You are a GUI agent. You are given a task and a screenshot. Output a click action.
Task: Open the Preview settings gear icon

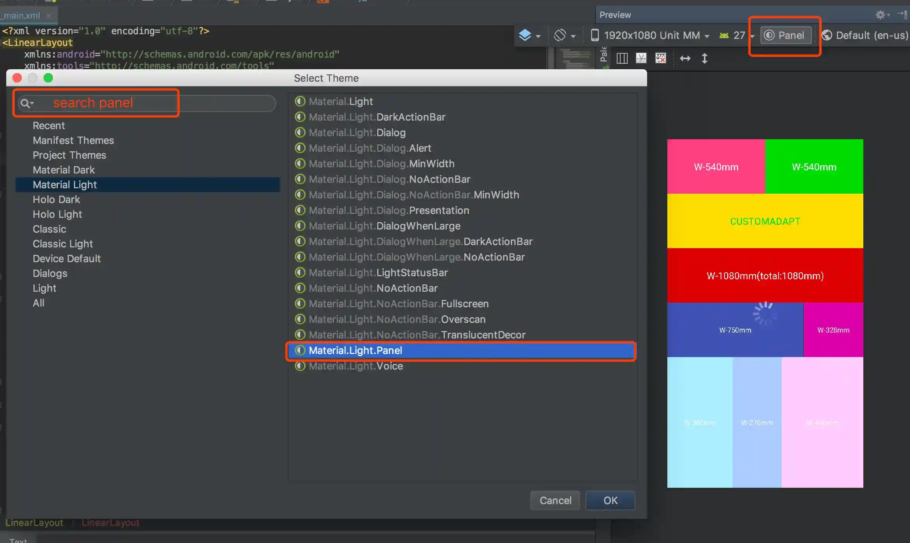tap(880, 15)
